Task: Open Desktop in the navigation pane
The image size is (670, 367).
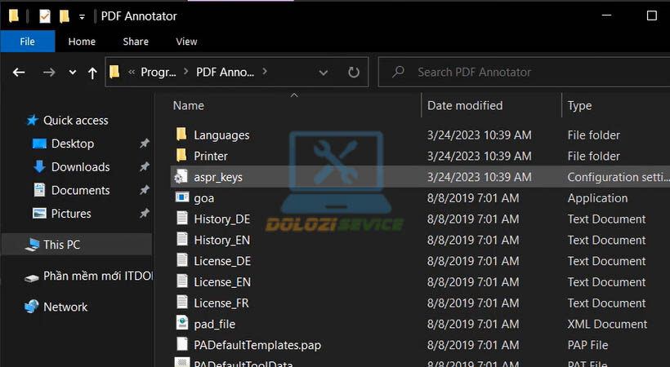Action: [x=73, y=144]
